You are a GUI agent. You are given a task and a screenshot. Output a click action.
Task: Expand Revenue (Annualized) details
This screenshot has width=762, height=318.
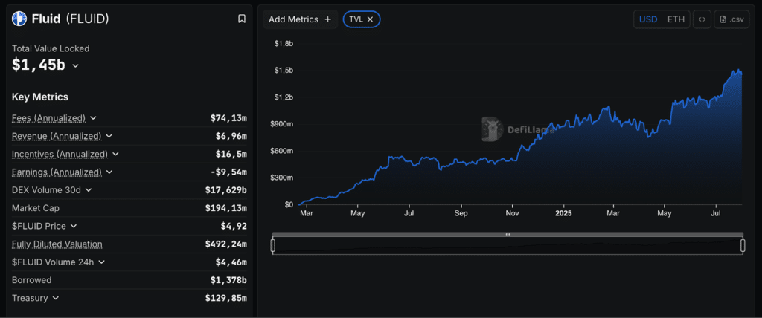tap(109, 136)
